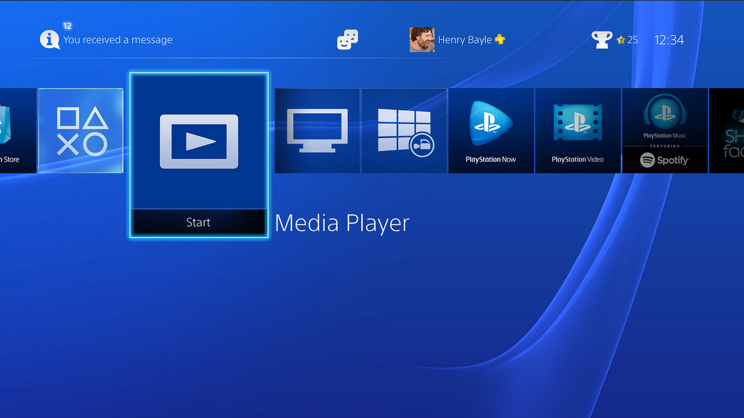The height and width of the screenshot is (418, 744).
Task: Click the Media Player play icon
Action: pyautogui.click(x=199, y=141)
